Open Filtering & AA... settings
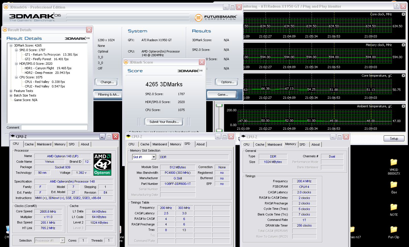The image size is (409, 247). [108, 95]
